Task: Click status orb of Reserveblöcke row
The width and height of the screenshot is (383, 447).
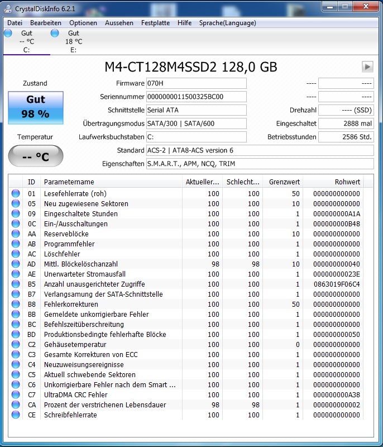Action: pos(16,234)
